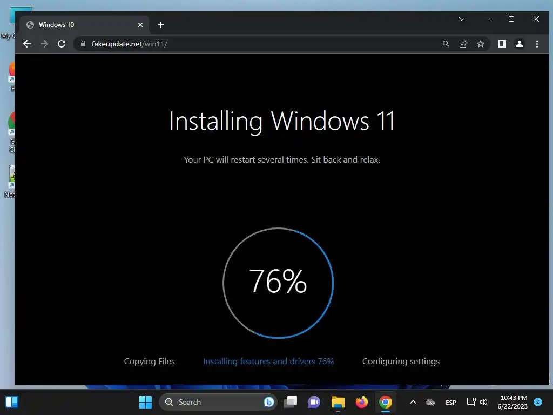Click the 76% circular progress indicator
The height and width of the screenshot is (415, 553).
tap(278, 283)
